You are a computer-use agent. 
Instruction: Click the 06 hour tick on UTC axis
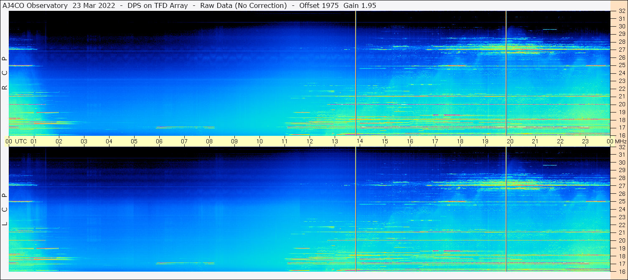click(159, 141)
